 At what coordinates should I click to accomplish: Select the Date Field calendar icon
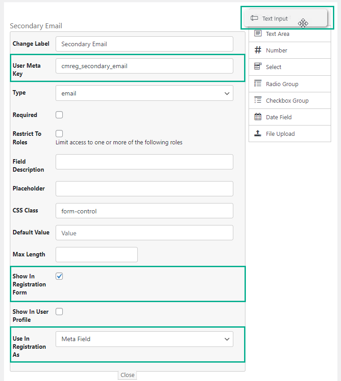pos(257,117)
